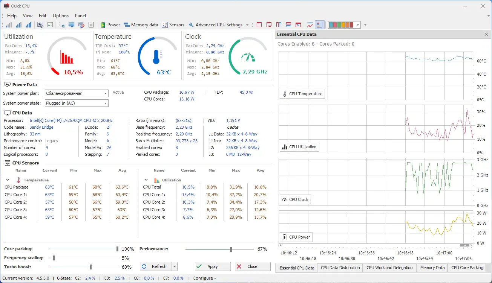Open the Options menu
492x283 pixels.
(61, 16)
